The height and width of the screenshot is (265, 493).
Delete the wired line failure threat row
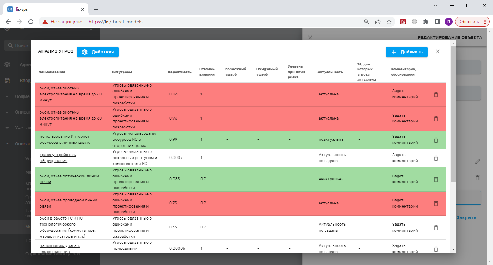click(x=436, y=204)
